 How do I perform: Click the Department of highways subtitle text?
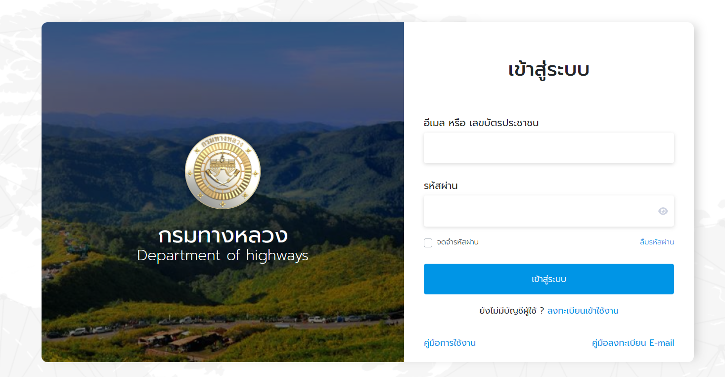[223, 256]
